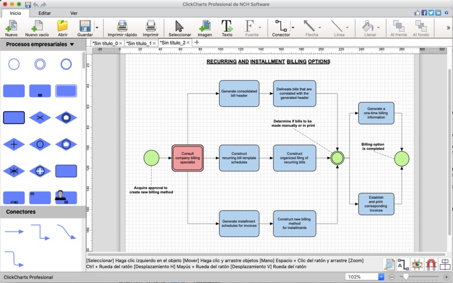The width and height of the screenshot is (453, 283).
Task: Add a new document tab with plus
Action: (x=196, y=42)
